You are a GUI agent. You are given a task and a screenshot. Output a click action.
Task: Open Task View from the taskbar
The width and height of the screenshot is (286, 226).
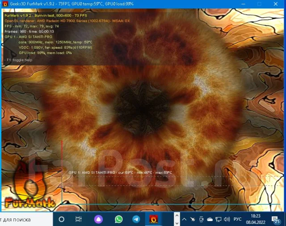coord(79,219)
